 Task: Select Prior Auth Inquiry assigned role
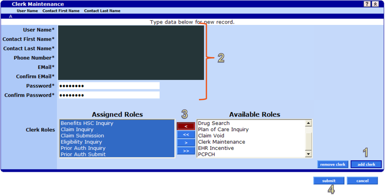click(117, 148)
